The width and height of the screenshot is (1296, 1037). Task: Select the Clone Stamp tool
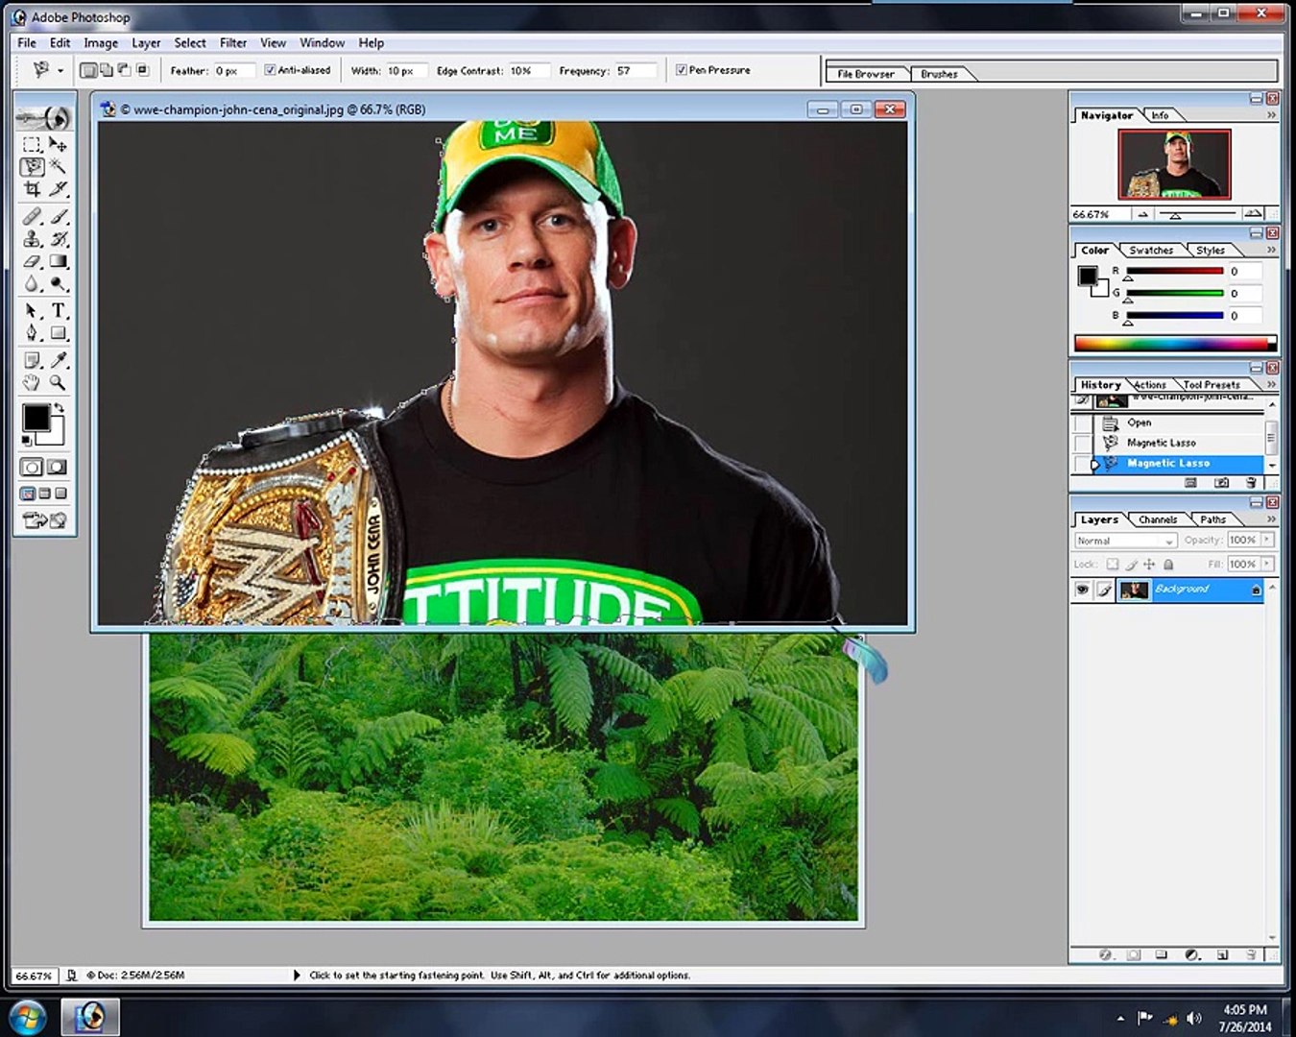tap(33, 239)
